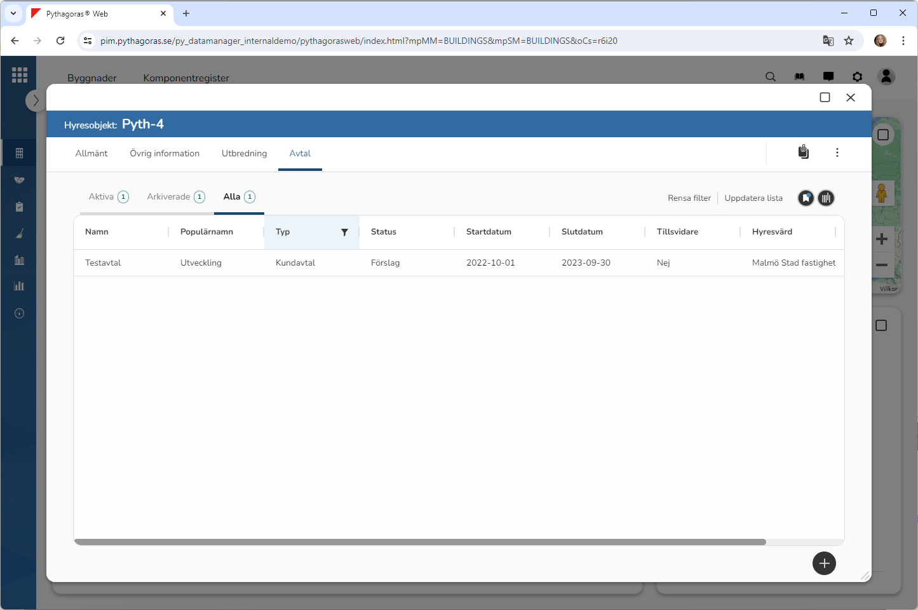Screen dimensions: 918x610
Task: Click Rensa filter link
Action: 689,198
